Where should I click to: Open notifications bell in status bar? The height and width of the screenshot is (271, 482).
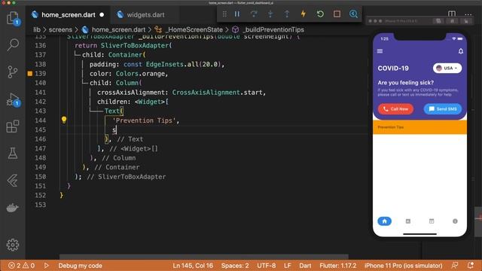[470, 266]
